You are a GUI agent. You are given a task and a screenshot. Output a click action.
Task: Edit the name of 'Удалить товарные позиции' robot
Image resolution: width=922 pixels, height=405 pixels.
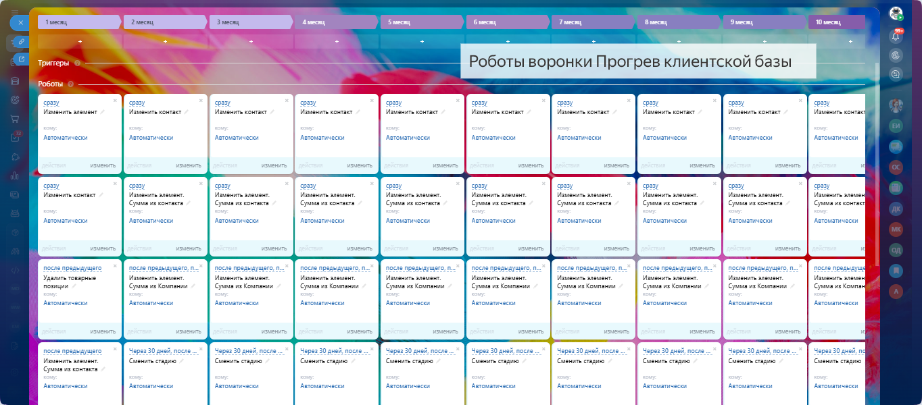(74, 286)
